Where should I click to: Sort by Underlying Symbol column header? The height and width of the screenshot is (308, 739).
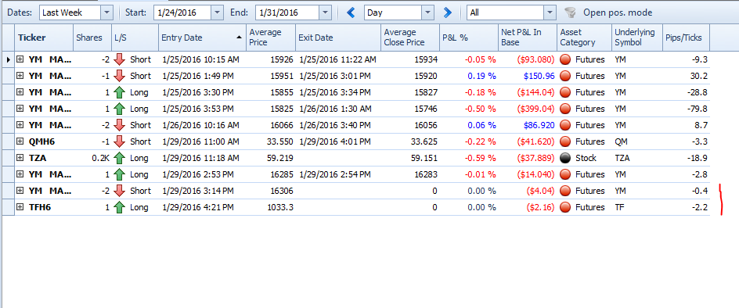pos(637,38)
